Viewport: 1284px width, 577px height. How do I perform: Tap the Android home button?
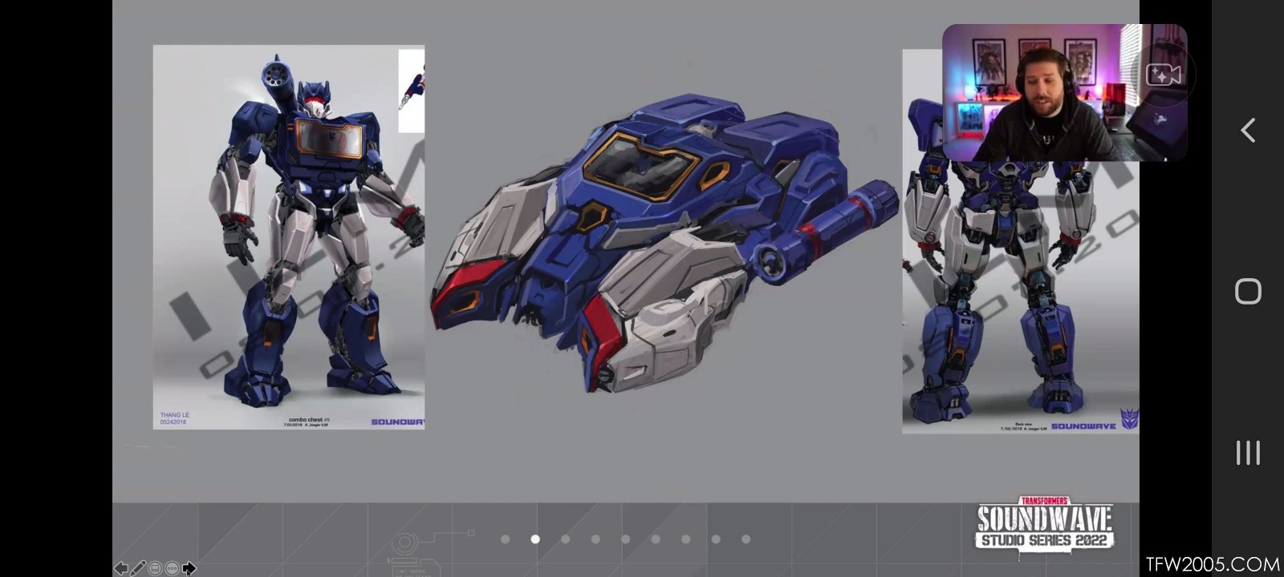[x=1248, y=291]
